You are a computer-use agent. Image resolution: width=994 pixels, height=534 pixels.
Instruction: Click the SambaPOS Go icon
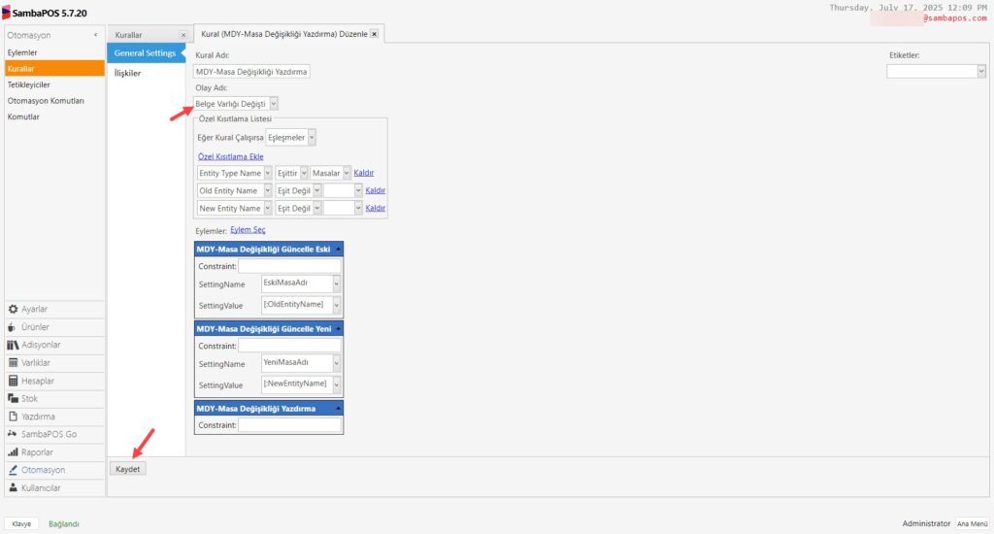(x=12, y=434)
